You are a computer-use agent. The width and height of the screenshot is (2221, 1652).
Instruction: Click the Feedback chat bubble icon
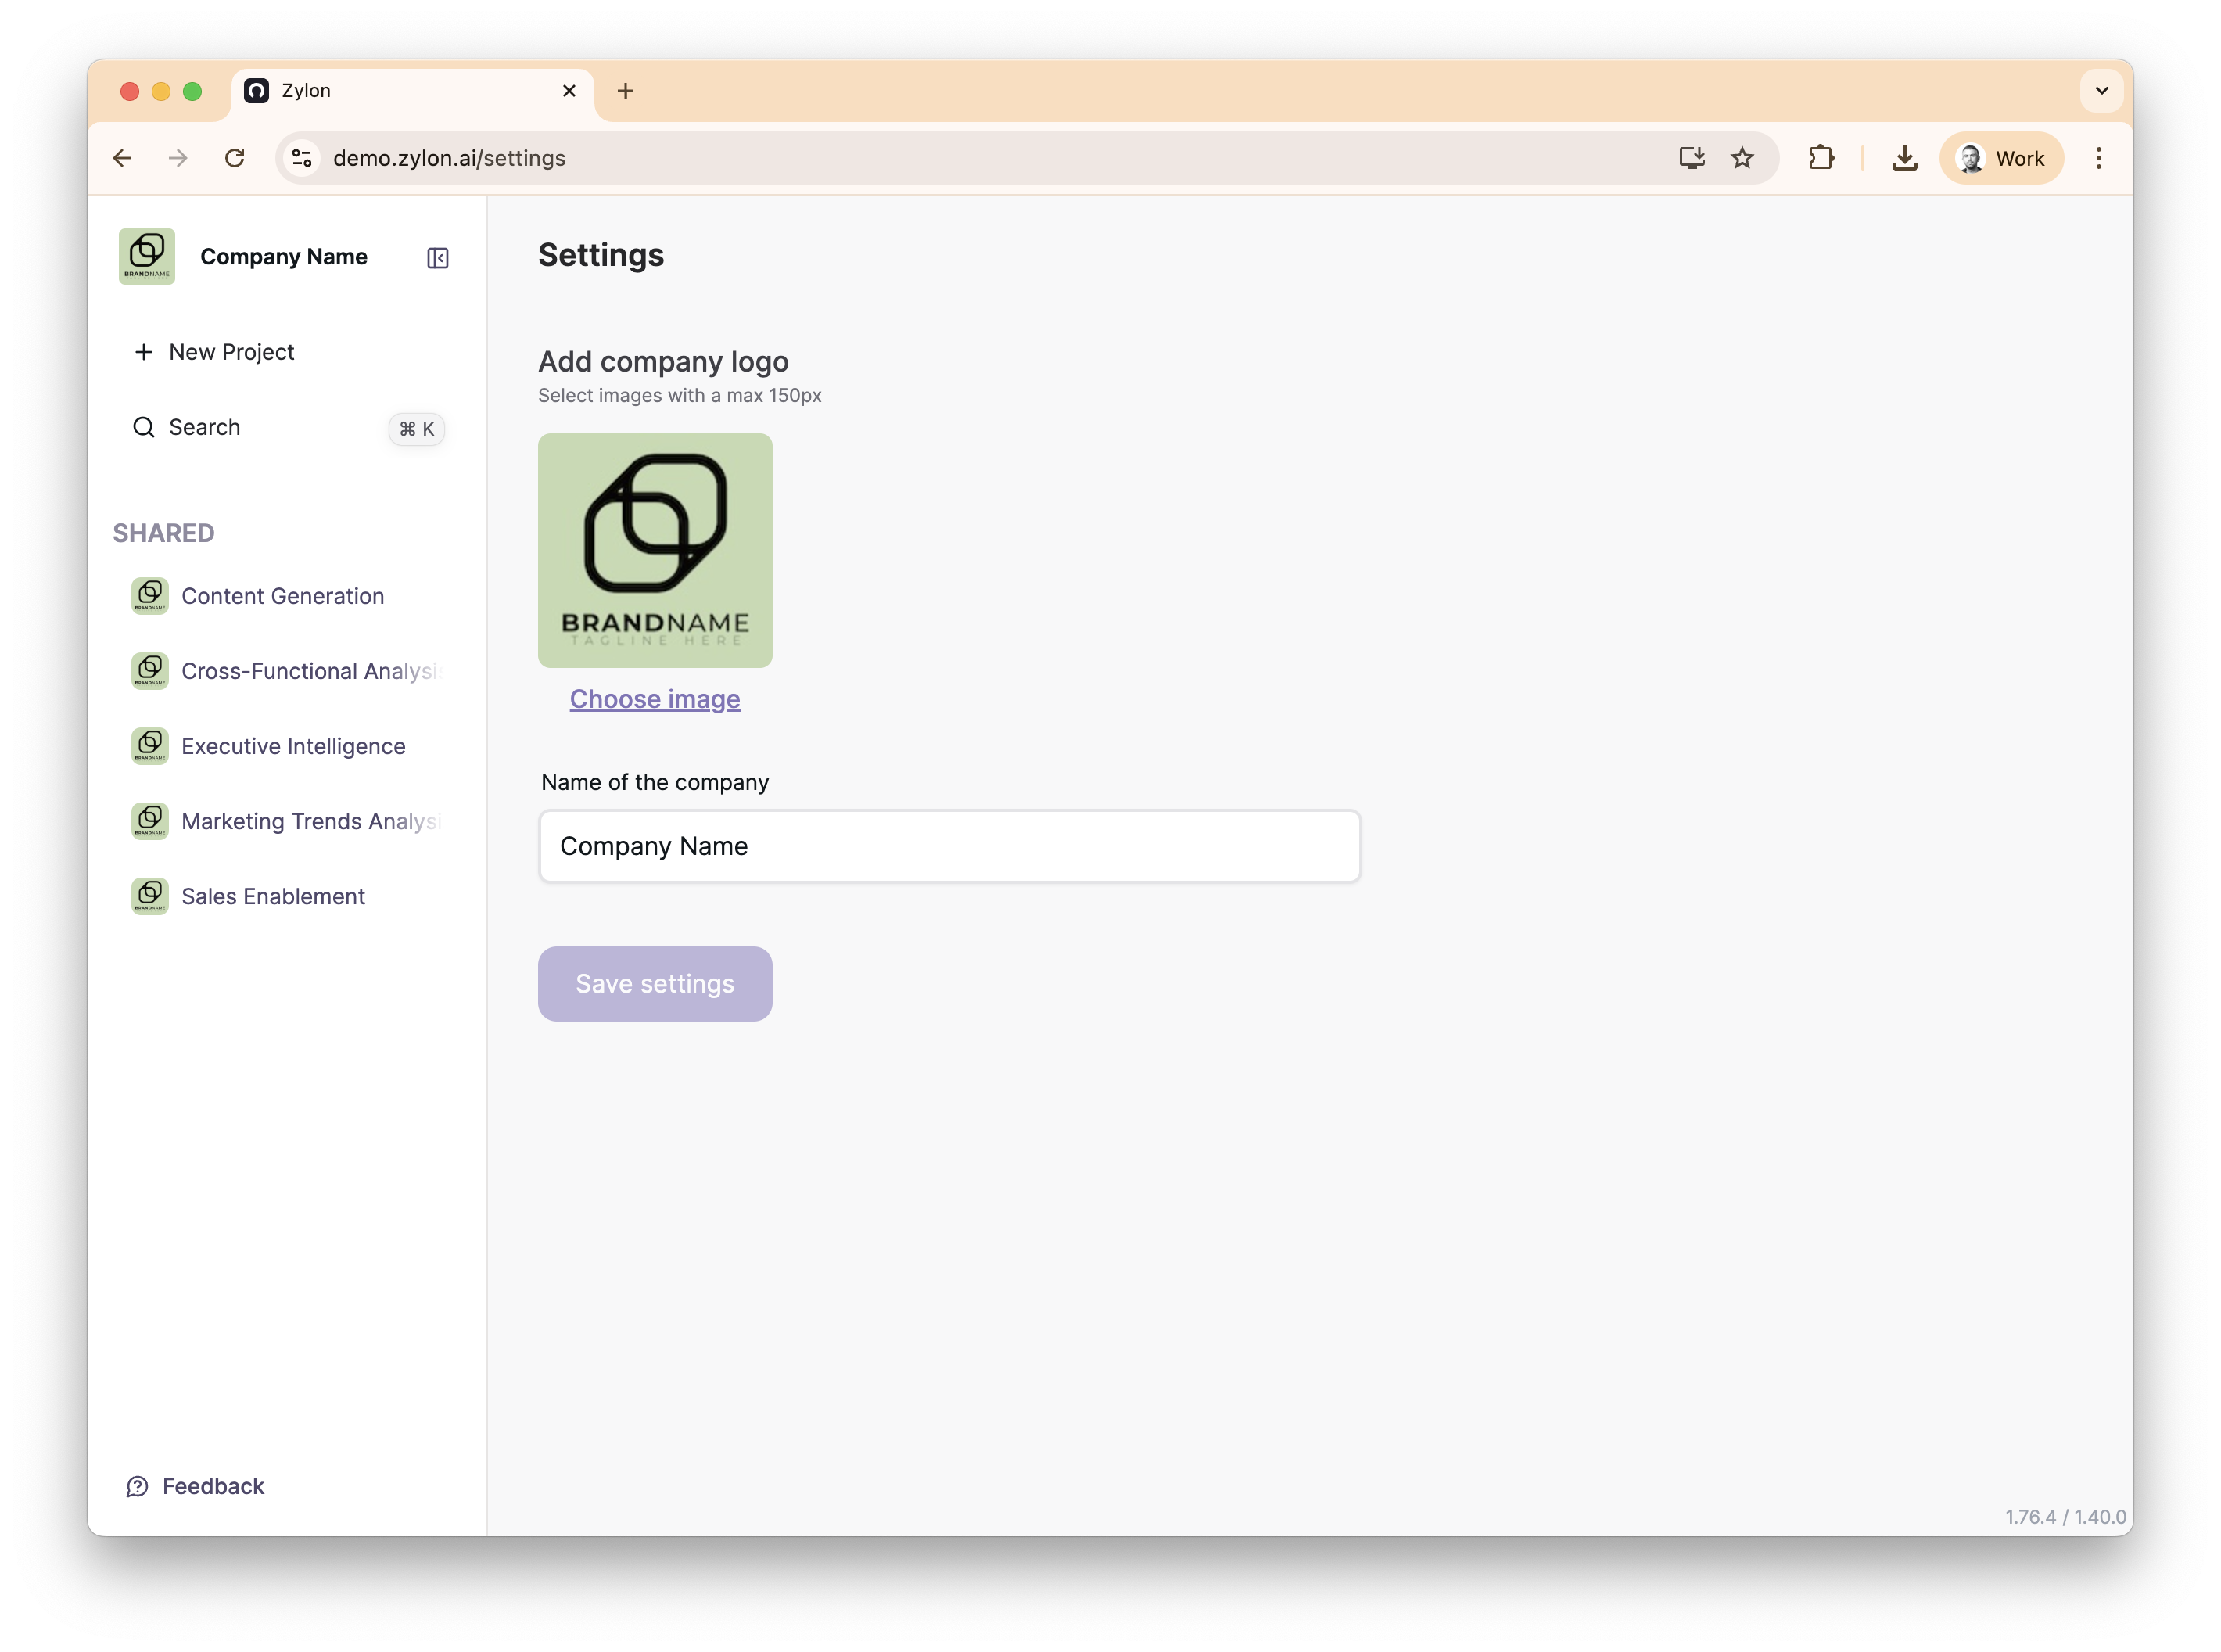coord(137,1487)
